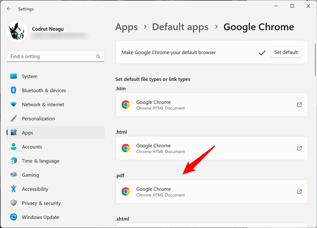Viewport: 317px width, 228px height.
Task: Go back to Default apps breadcrumb
Action: tap(180, 27)
